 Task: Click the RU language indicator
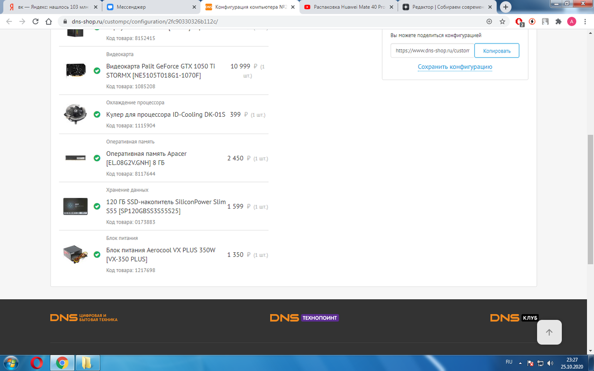tap(509, 362)
